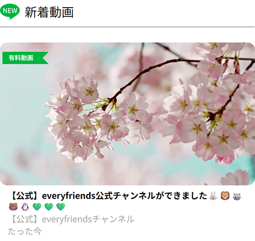255x241 pixels.
Task: Open the 【公式】everyfriendsチャンネル channel name link
Action: [71, 219]
